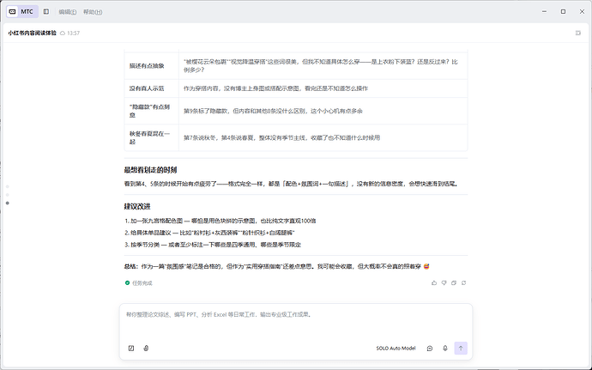Click the green 任务完成 check icon

127,282
